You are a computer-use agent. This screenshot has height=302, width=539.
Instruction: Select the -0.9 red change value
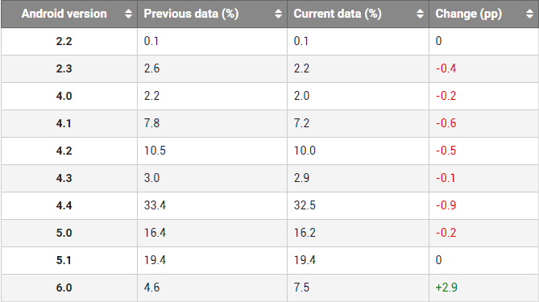(446, 205)
